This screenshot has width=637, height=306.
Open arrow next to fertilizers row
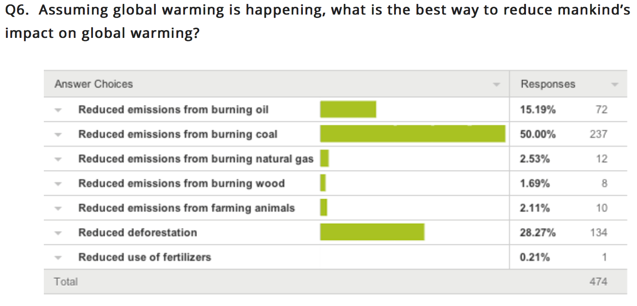click(x=58, y=257)
